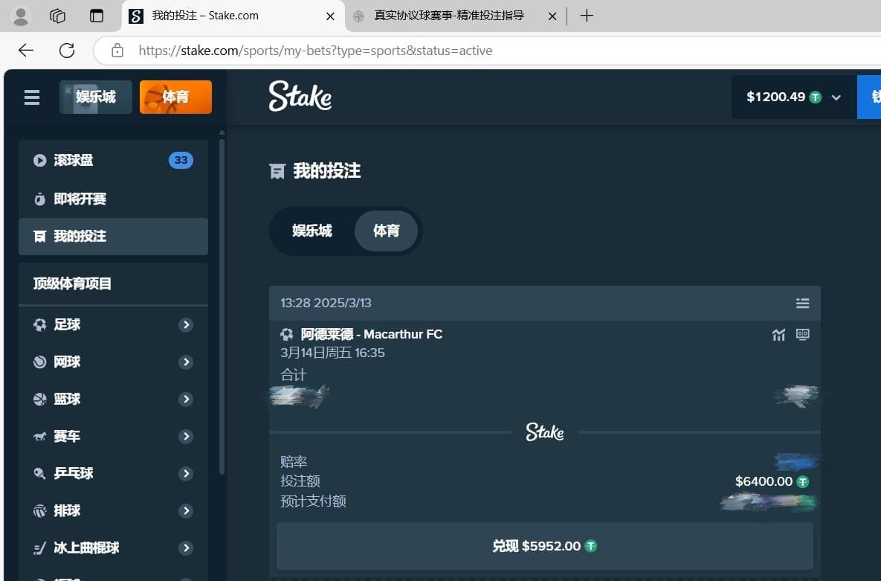Open the 排球 volleyball category

(x=114, y=510)
